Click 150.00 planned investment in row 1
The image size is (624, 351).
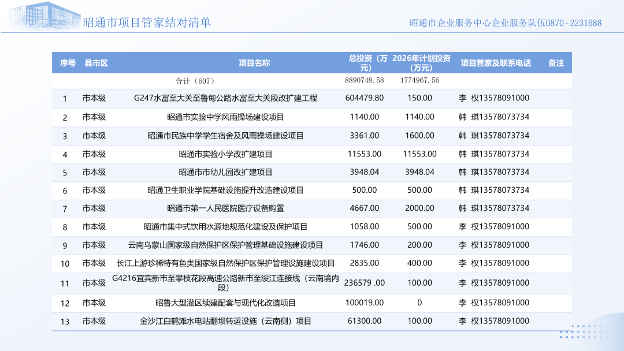click(x=420, y=98)
